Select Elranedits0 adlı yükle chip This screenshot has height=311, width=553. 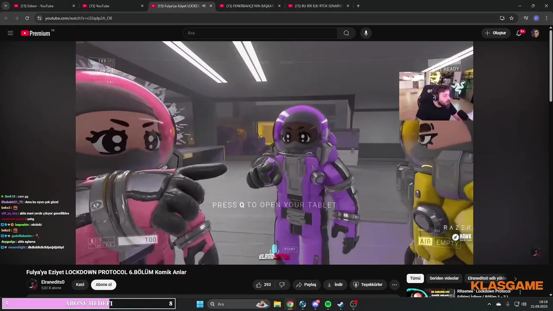pos(487,278)
